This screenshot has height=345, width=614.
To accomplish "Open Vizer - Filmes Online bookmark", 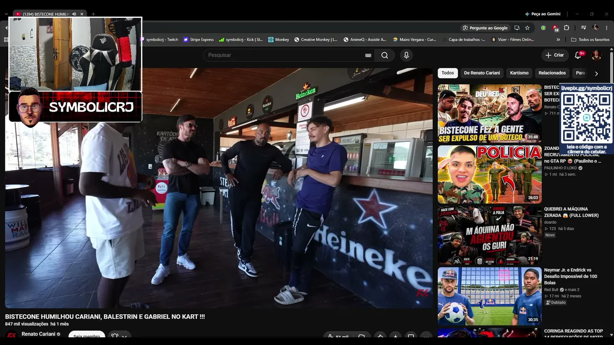I will 513,40.
